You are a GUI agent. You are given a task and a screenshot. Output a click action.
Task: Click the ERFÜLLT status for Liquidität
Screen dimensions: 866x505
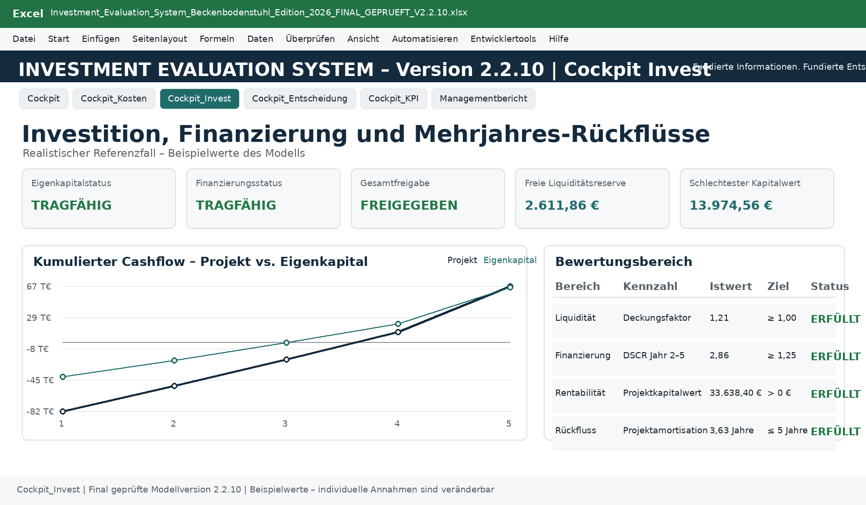click(x=835, y=319)
